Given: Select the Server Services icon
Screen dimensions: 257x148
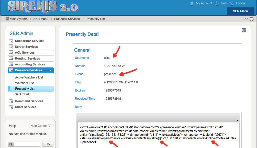Looking at the screenshot, I should pyautogui.click(x=11, y=47).
